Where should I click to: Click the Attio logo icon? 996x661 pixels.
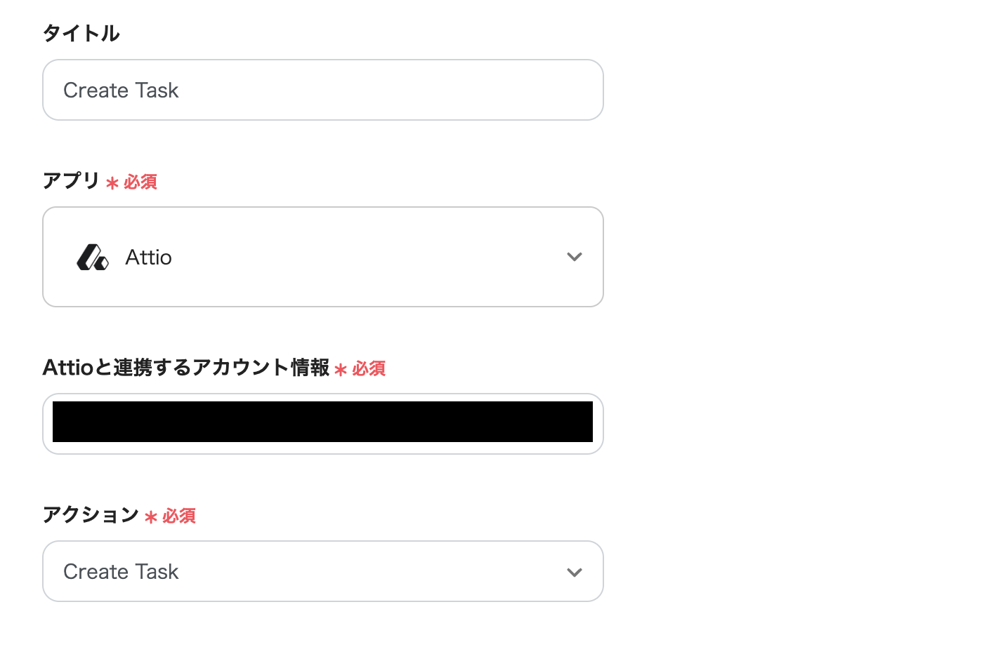point(92,258)
